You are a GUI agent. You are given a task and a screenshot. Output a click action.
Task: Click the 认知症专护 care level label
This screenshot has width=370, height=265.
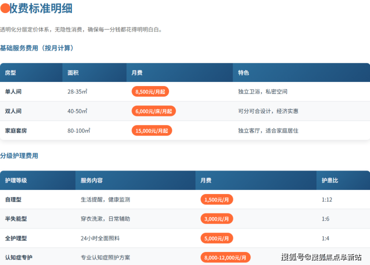[x=18, y=257]
